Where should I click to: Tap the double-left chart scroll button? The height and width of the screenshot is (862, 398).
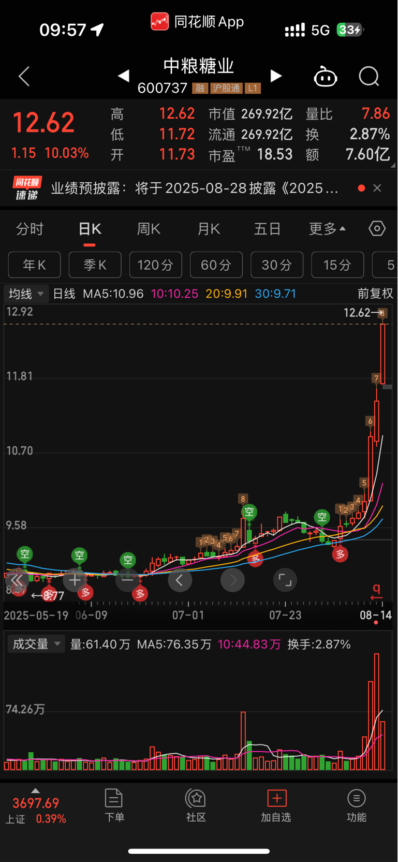coord(17,580)
